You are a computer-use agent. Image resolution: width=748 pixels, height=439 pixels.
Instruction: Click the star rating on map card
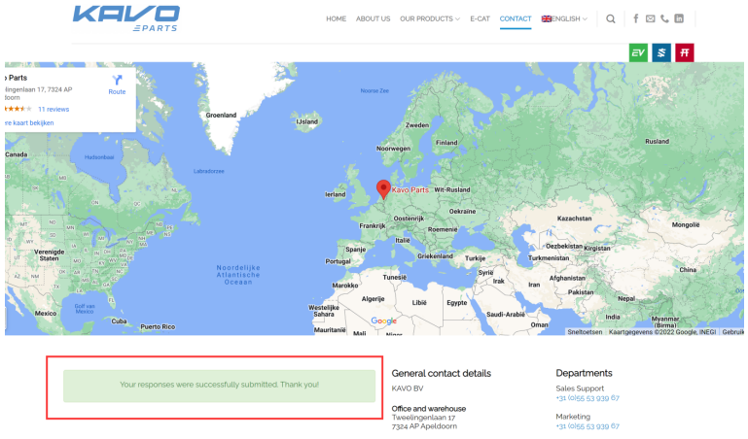coord(18,109)
